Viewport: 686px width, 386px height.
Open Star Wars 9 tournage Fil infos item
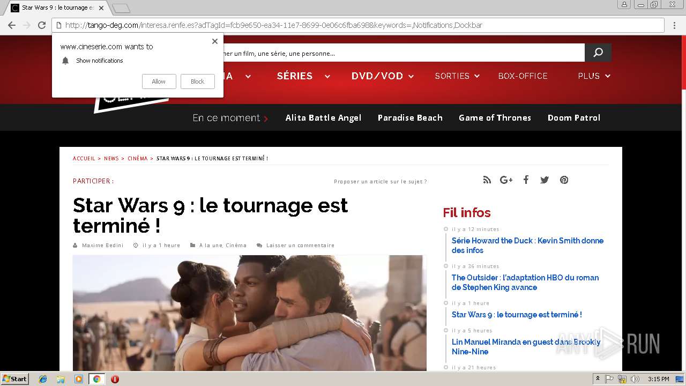click(517, 315)
